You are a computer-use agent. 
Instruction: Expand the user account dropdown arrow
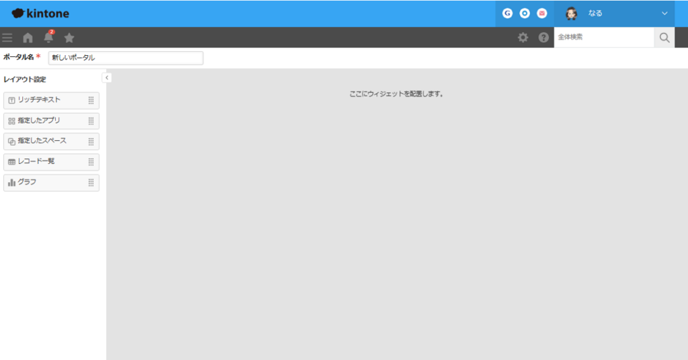click(x=664, y=13)
